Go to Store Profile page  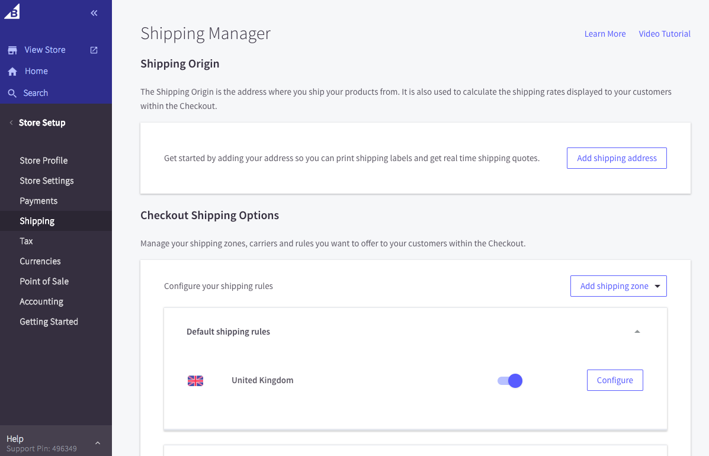[44, 160]
